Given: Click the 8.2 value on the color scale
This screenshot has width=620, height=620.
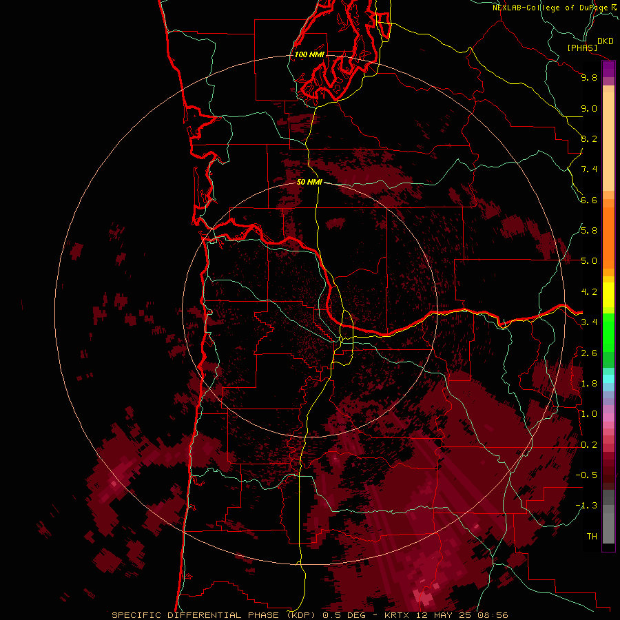Looking at the screenshot, I should pos(589,138).
